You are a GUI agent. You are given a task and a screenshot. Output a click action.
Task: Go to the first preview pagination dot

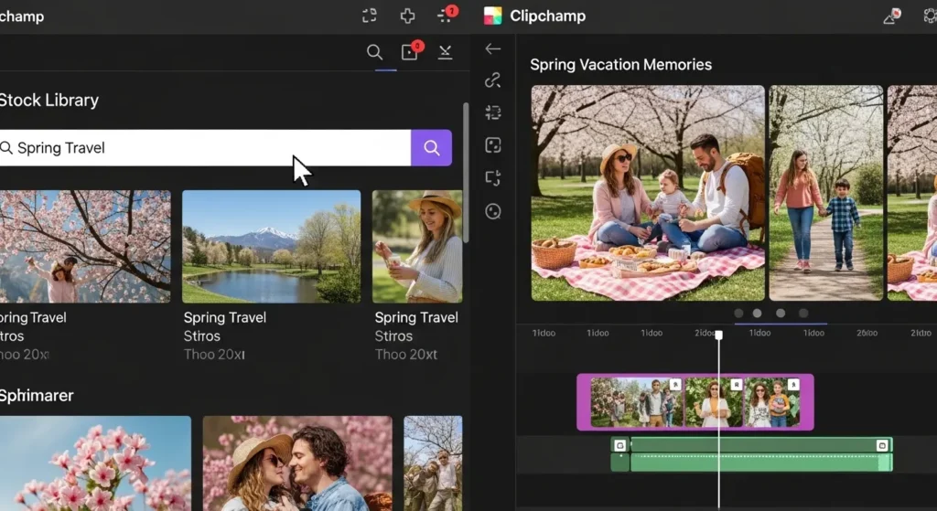(738, 313)
